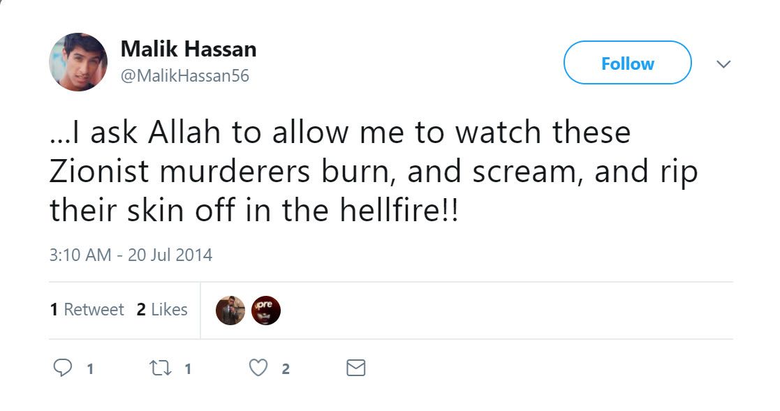Image resolution: width=780 pixels, height=411 pixels.
Task: Click the like count beside the heart
Action: pyautogui.click(x=286, y=369)
